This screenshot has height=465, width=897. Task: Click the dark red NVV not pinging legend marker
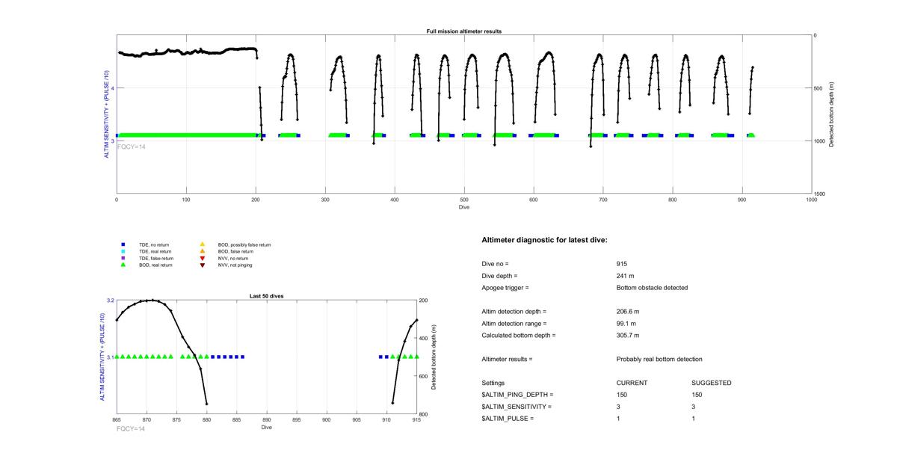pyautogui.click(x=203, y=265)
